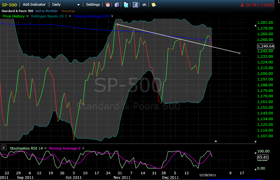Click the 65.81 stochastic value box
Screen dimensions: 280x180
263,157
